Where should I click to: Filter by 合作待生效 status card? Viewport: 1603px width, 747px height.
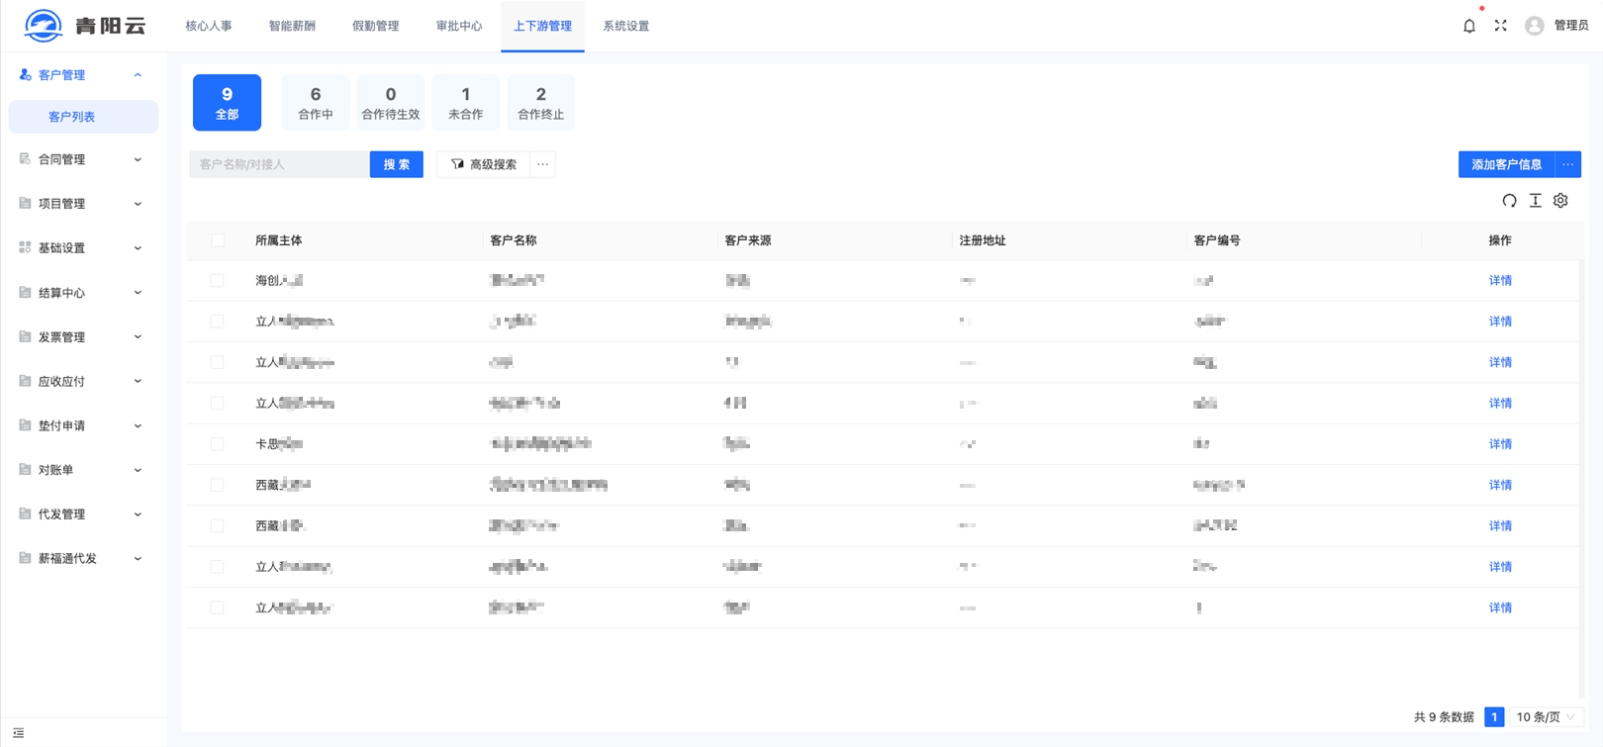coord(391,103)
